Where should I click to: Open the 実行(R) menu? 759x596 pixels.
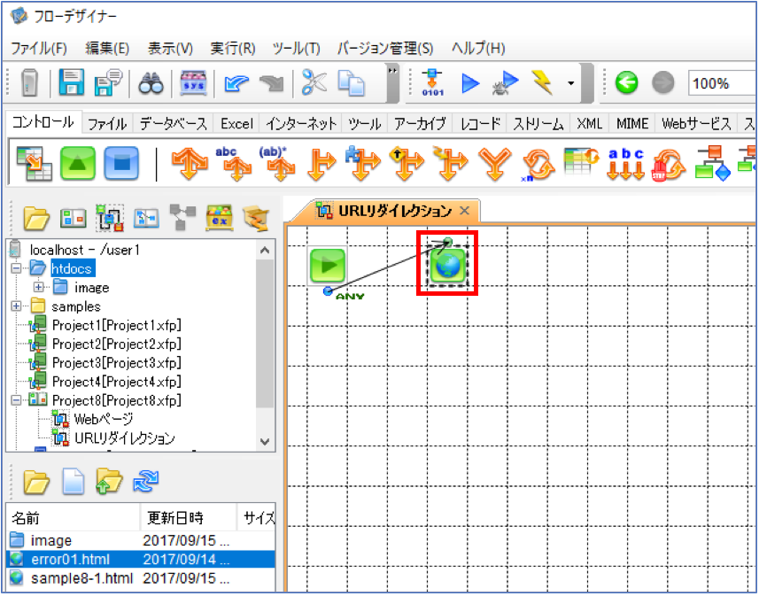point(232,49)
